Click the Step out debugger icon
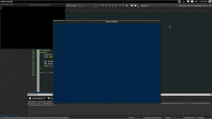 pos(113,6)
